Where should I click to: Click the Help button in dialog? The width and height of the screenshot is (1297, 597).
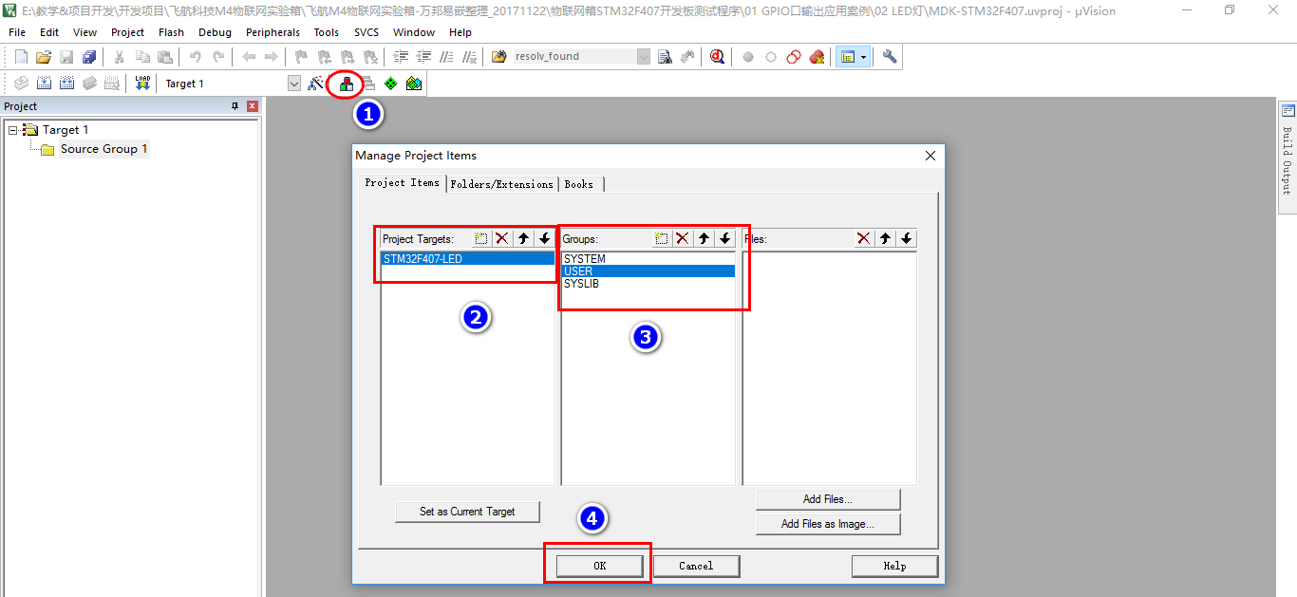(x=894, y=566)
